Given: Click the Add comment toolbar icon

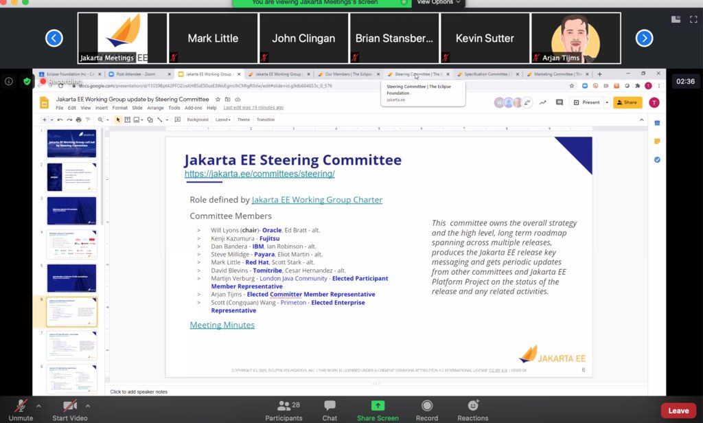Looking at the screenshot, I should click(178, 119).
